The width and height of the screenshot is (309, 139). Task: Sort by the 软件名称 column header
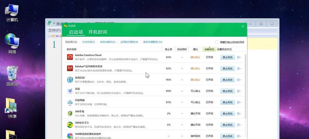[x=72, y=49]
